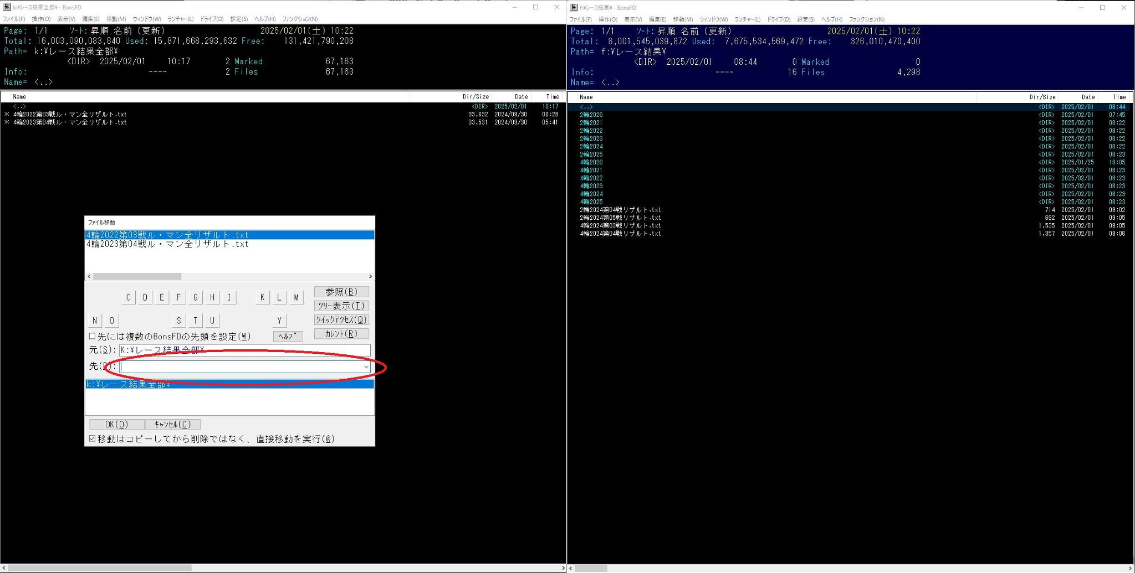Select drive F button in move dialog
This screenshot has height=573, width=1135.
point(178,297)
